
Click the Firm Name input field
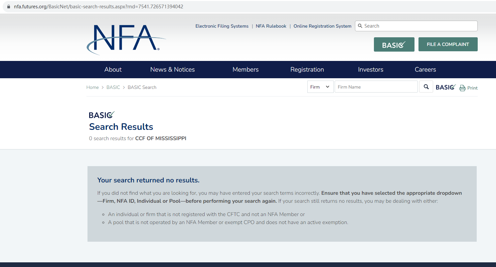tap(376, 87)
